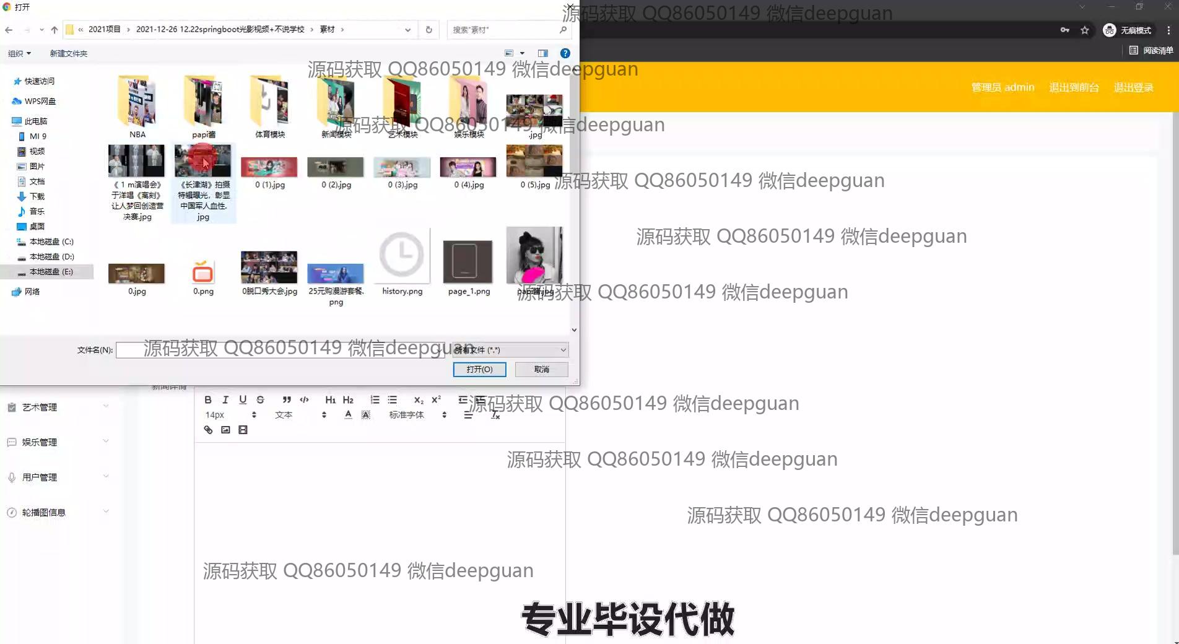Expand 娱乐管理 in the sidebar menu
The height and width of the screenshot is (644, 1179).
58,442
